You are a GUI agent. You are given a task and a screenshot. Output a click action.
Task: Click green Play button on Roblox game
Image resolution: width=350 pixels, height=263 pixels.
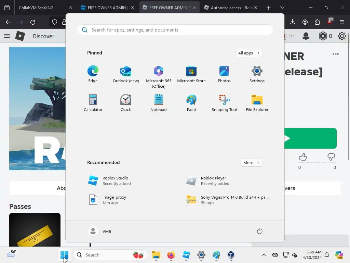(310, 138)
